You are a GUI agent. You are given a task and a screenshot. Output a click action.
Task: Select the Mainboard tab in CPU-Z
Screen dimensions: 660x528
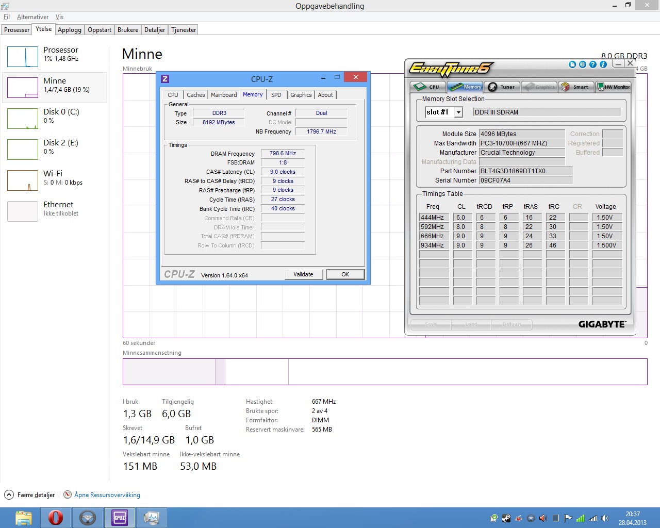click(224, 95)
